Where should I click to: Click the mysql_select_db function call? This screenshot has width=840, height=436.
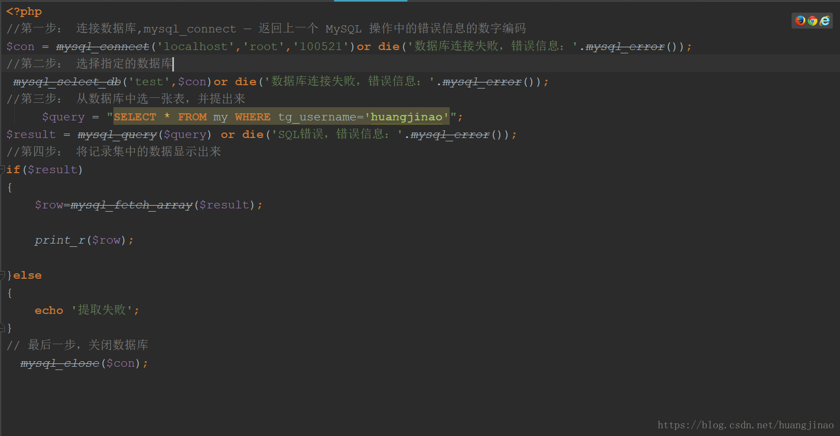[x=67, y=82]
